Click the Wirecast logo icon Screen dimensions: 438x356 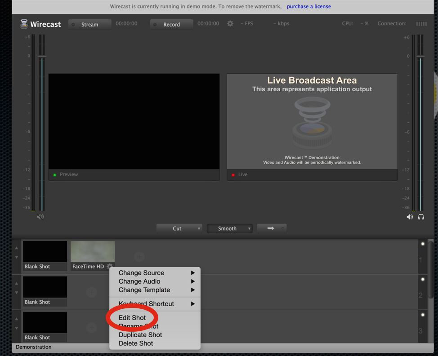[x=24, y=24]
